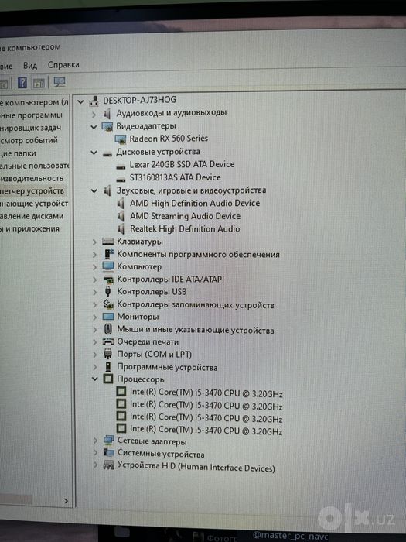Select Radeon RX 560 Series device
The height and width of the screenshot is (542, 406).
[x=169, y=139]
